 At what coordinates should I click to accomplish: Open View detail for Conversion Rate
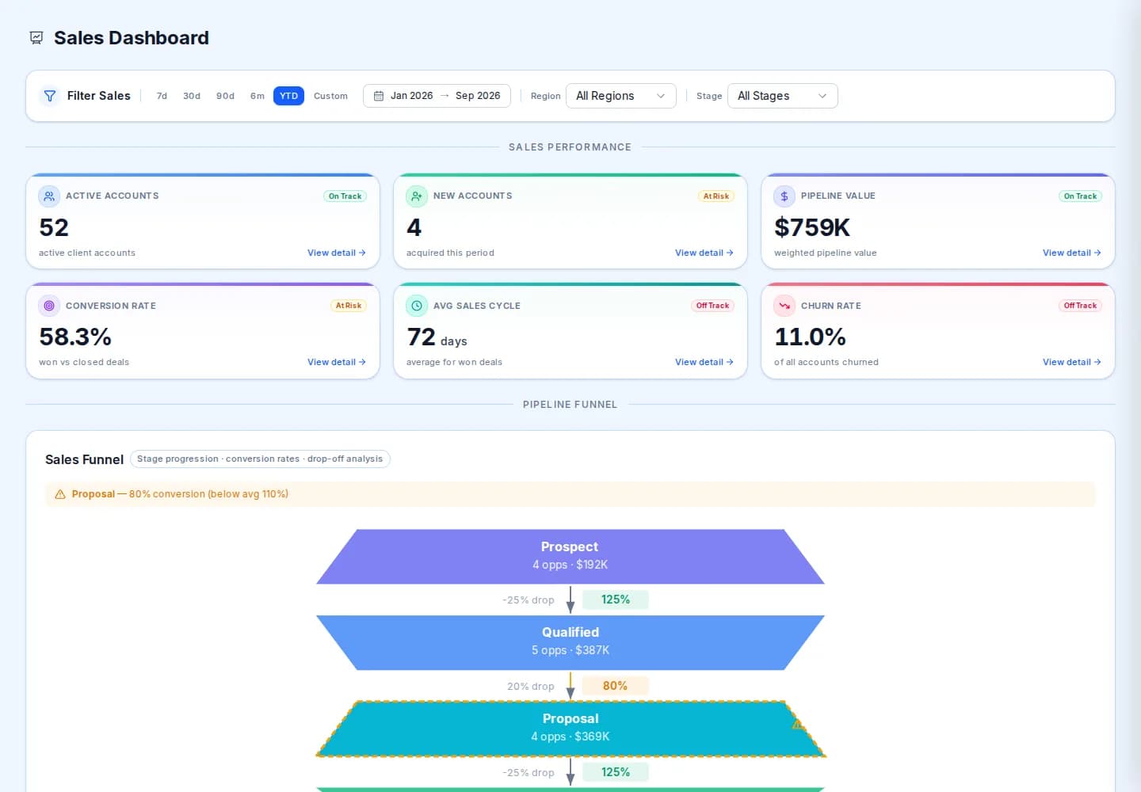pos(337,362)
